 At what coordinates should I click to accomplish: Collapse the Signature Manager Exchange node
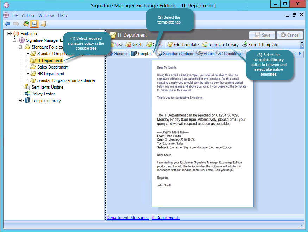[14, 40]
